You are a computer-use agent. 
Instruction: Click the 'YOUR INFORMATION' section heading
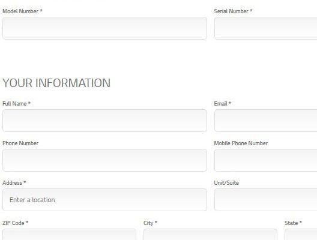point(56,83)
